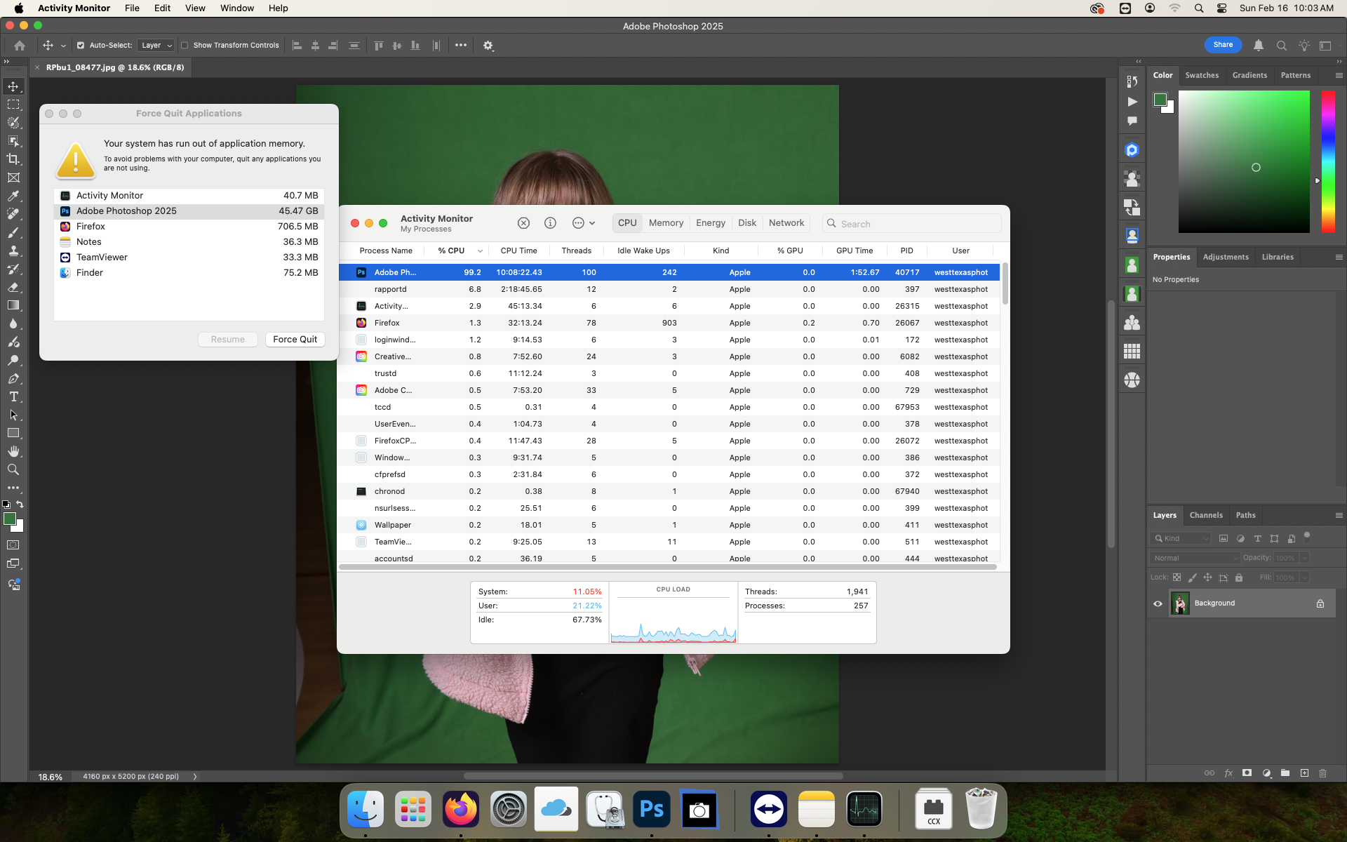Click the Force Quit button

(x=295, y=340)
